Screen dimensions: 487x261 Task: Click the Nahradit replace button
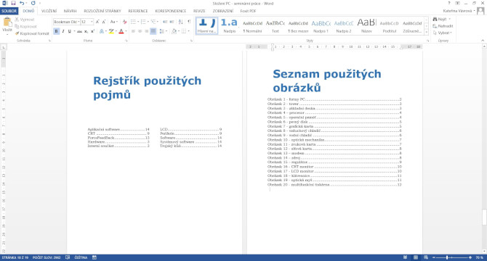[443, 26]
